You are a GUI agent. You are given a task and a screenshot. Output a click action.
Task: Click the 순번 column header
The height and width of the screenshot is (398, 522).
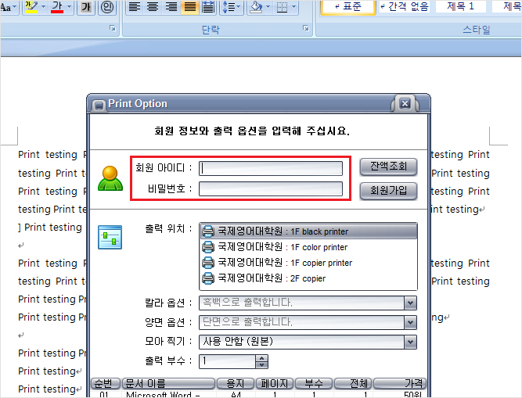coord(106,383)
